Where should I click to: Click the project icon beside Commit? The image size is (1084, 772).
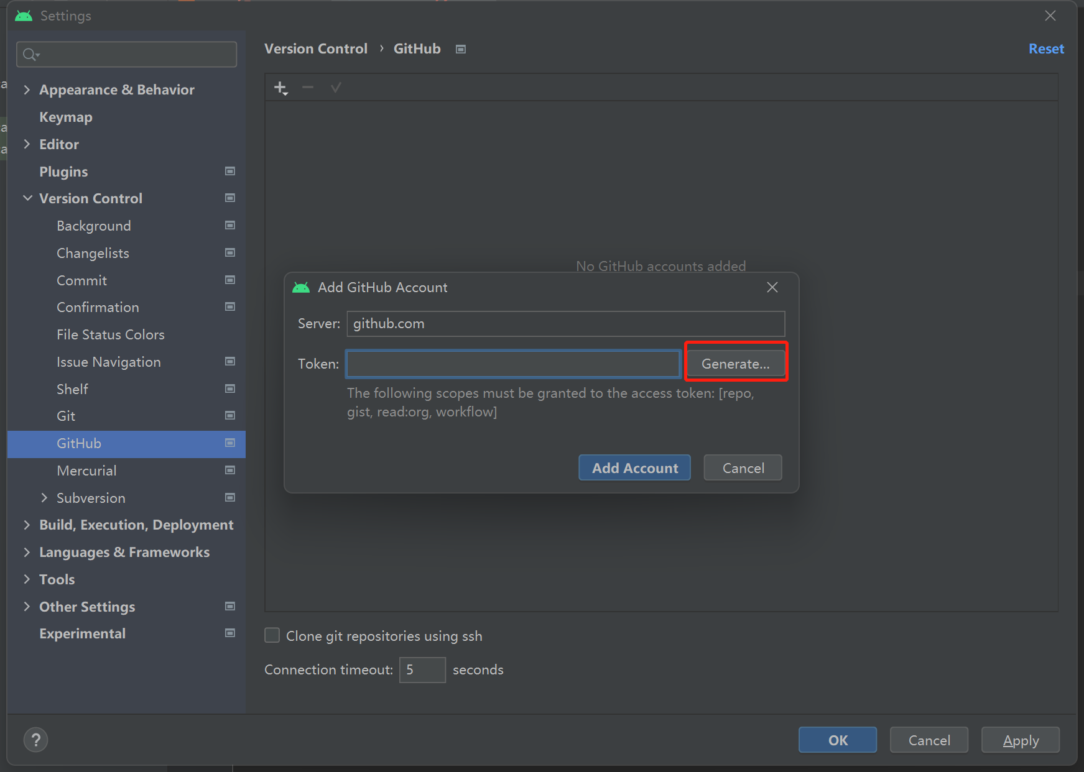coord(230,280)
